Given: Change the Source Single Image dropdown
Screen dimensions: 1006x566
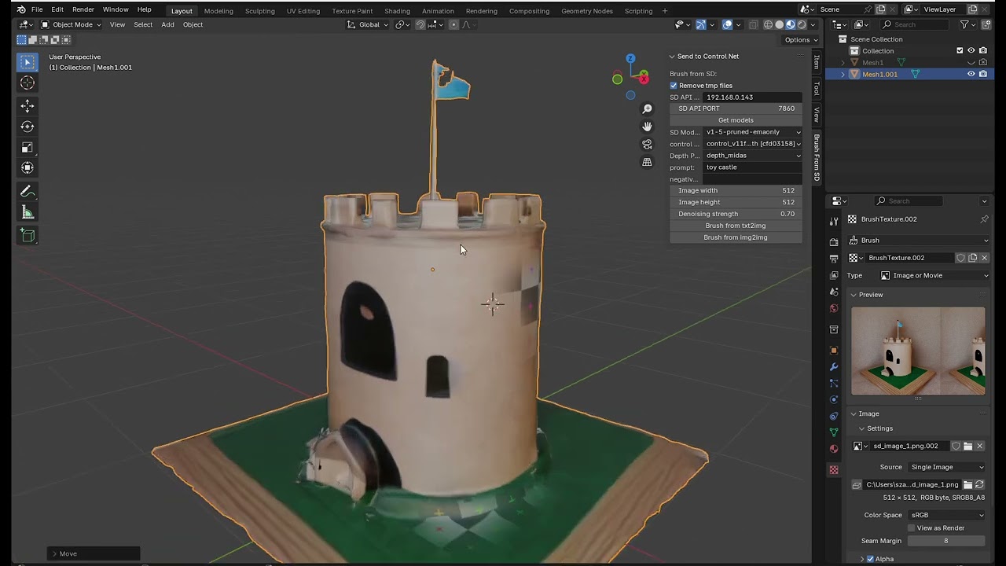Looking at the screenshot, I should point(947,467).
